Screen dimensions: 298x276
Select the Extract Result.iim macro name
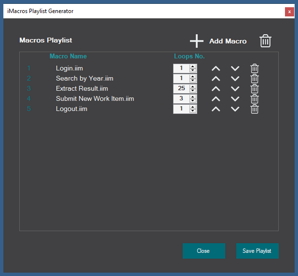[82, 88]
